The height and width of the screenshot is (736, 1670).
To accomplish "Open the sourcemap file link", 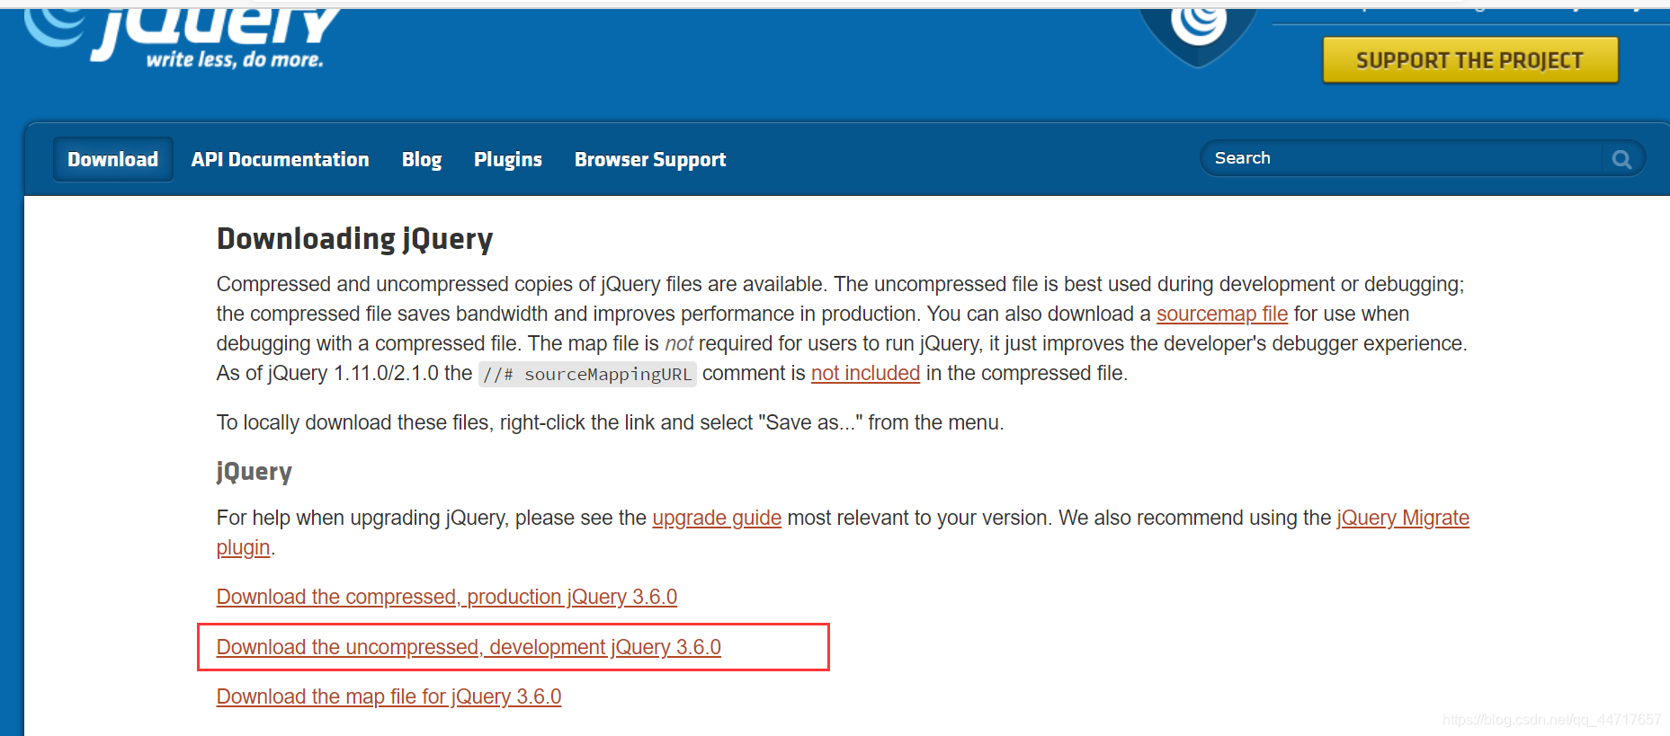I will pyautogui.click(x=1222, y=314).
